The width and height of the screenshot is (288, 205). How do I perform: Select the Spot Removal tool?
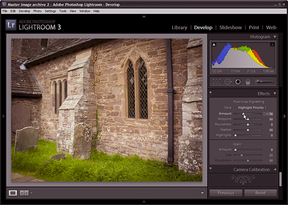228,82
